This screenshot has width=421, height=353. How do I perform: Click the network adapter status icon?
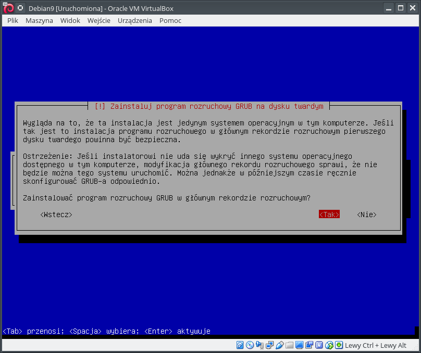(270, 345)
